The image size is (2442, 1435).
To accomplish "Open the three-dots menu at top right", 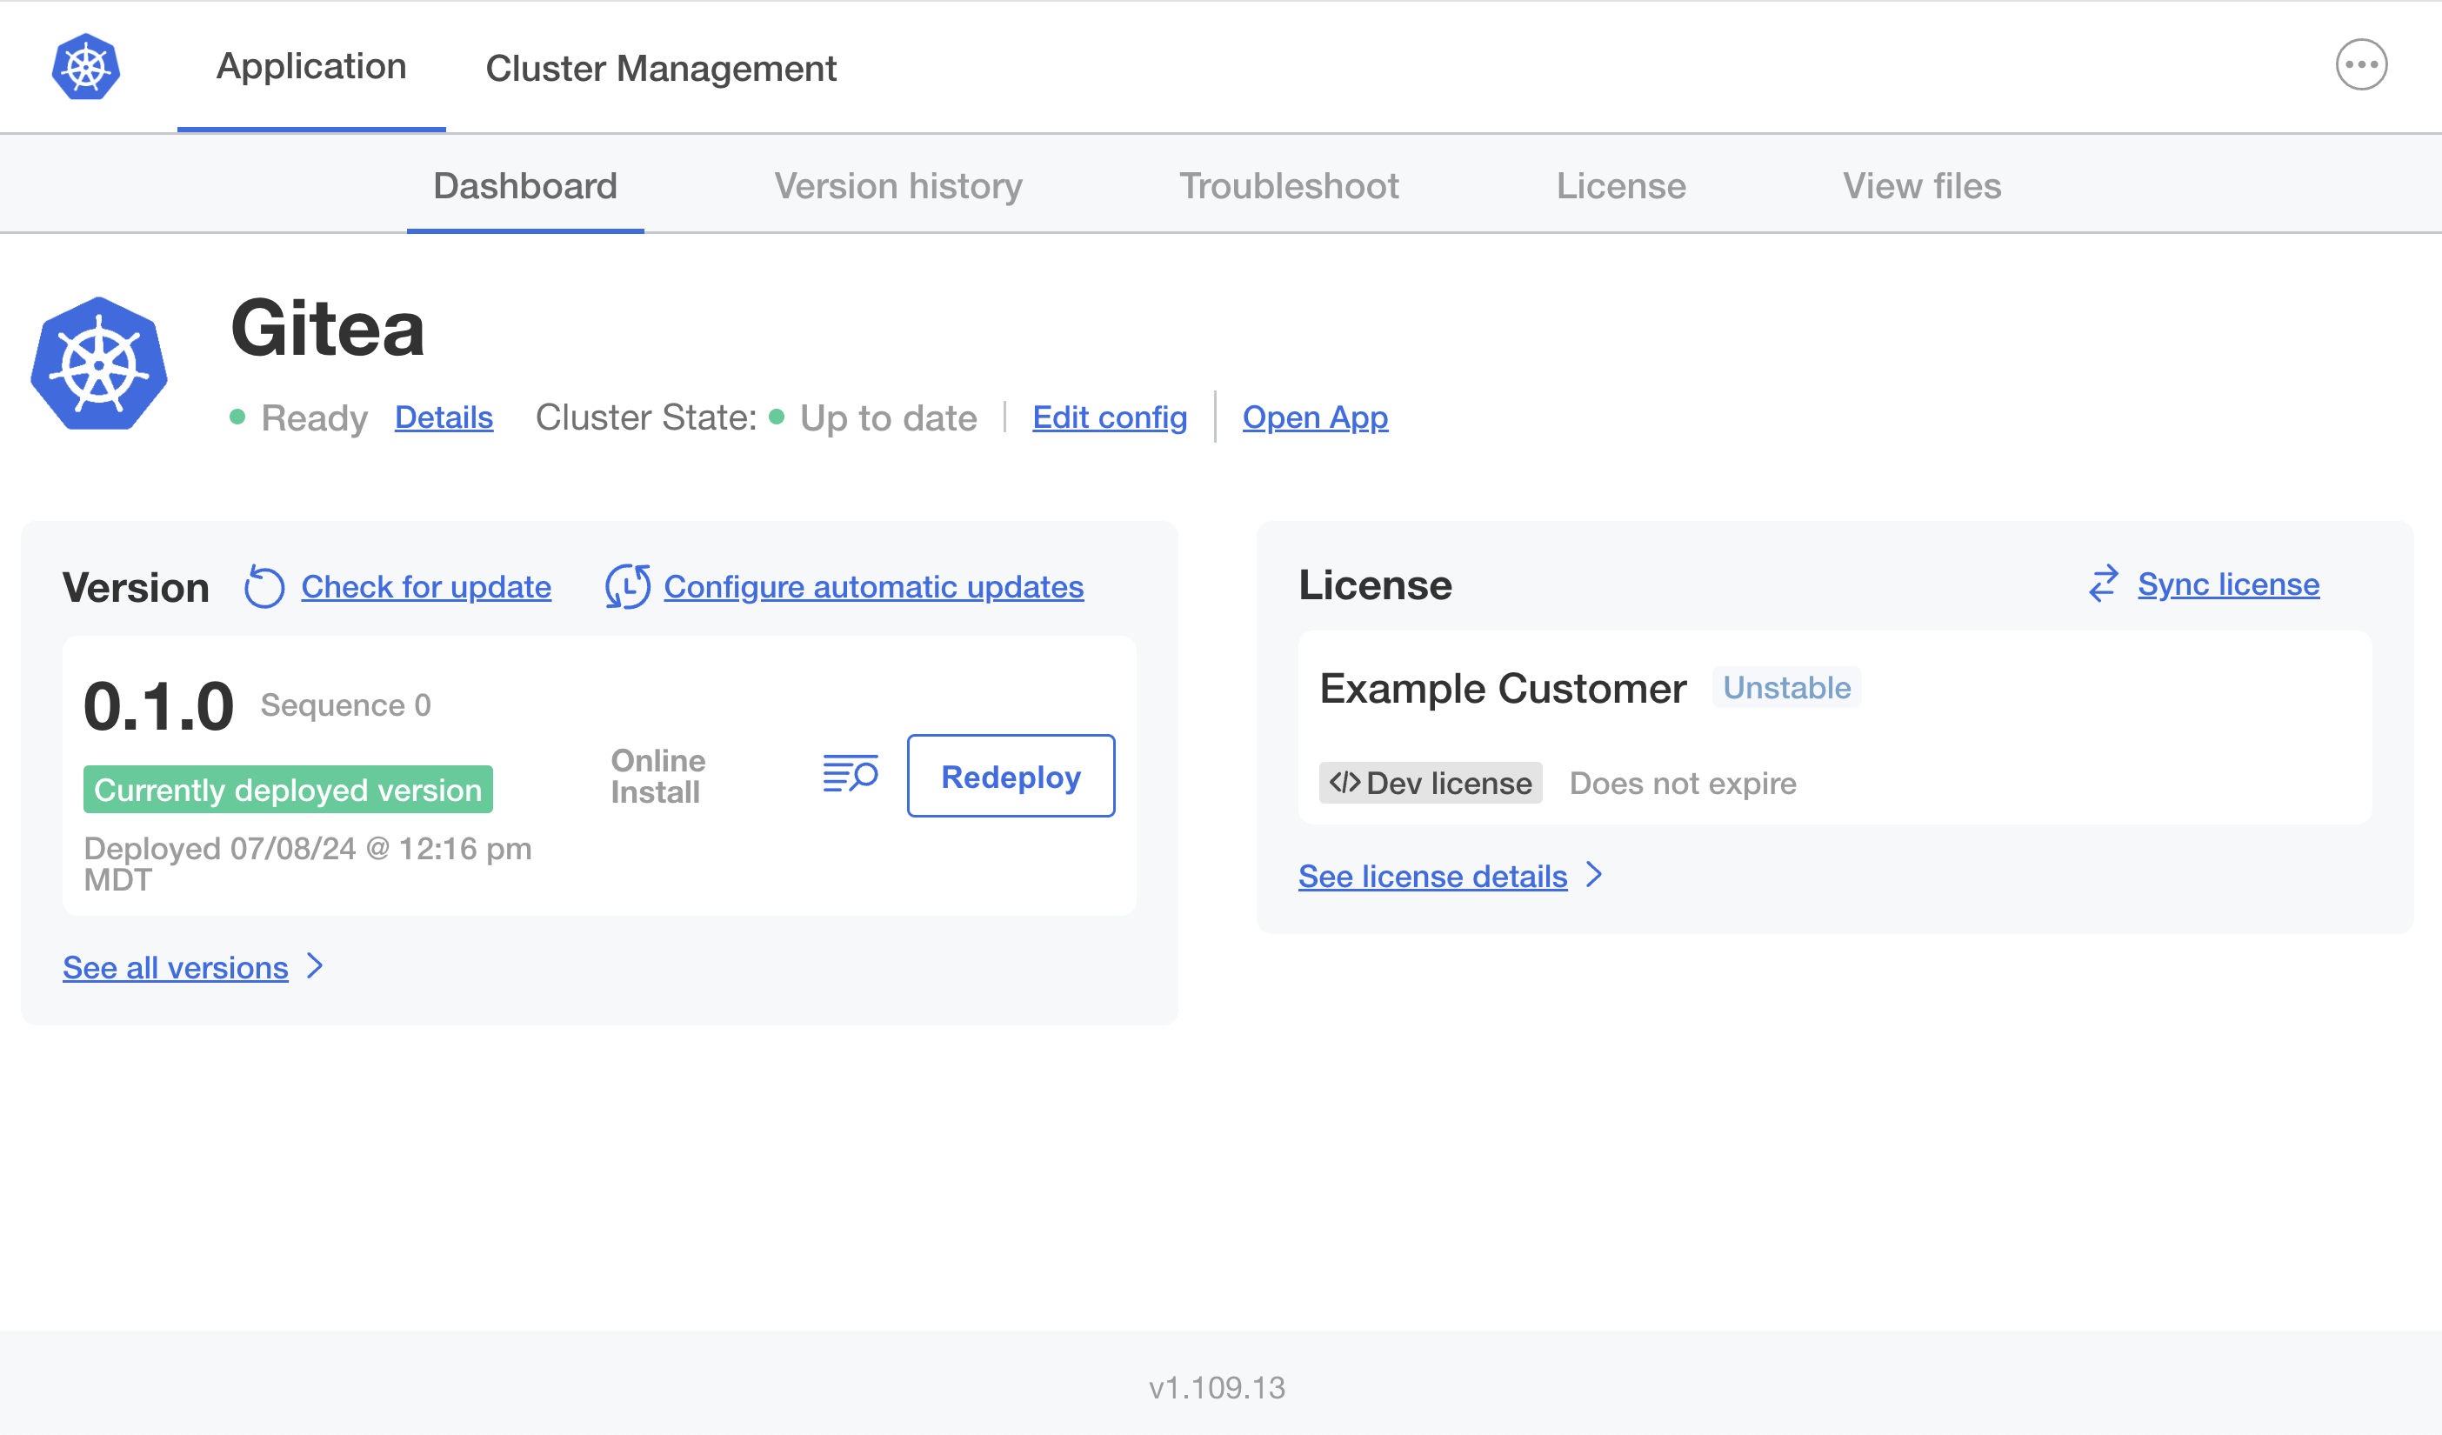I will click(2360, 65).
